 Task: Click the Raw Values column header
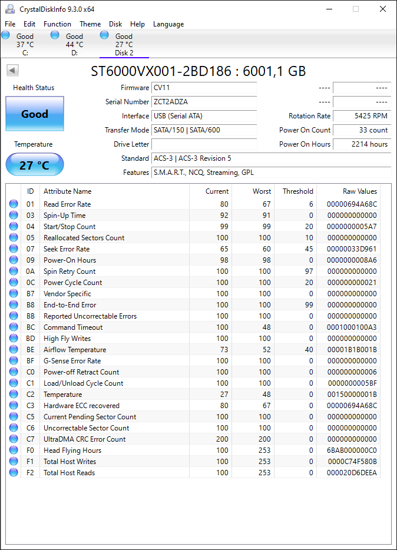(348, 191)
